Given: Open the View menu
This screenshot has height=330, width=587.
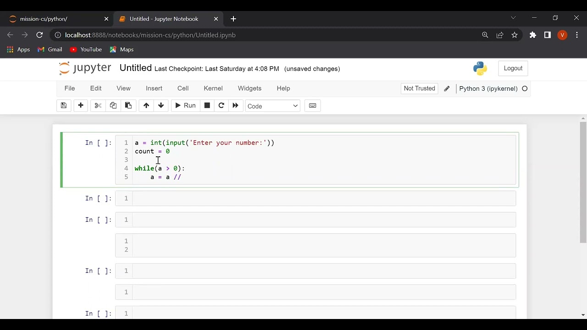Looking at the screenshot, I should tap(123, 88).
